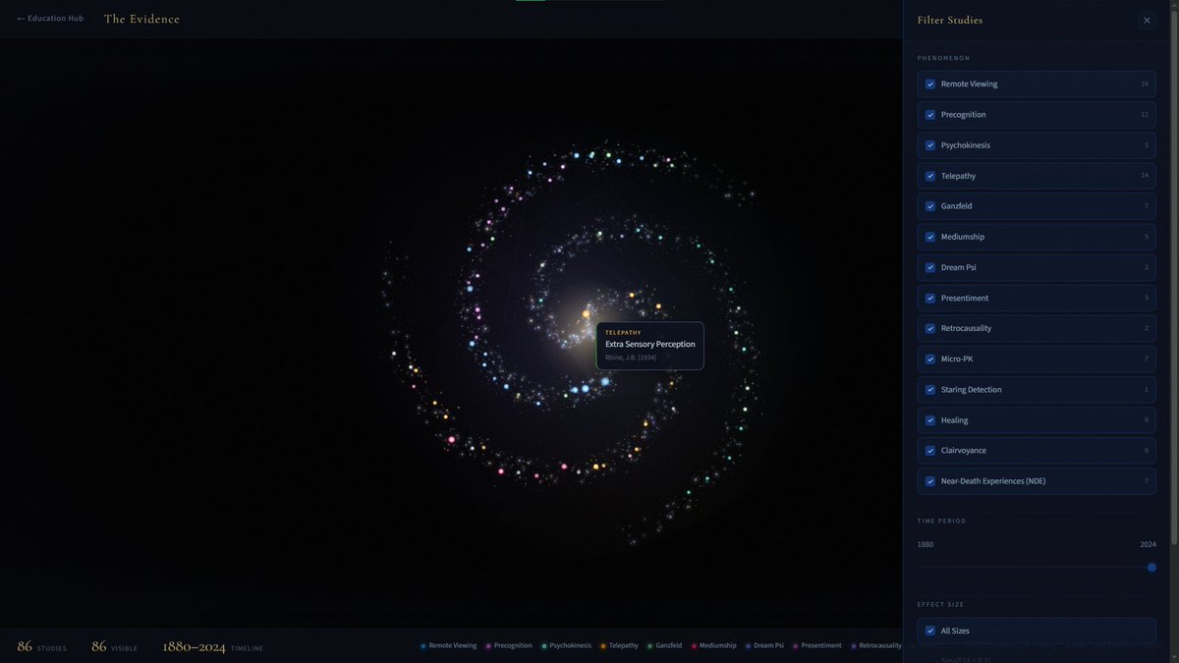Click The Evidence page title
The height and width of the screenshot is (663, 1179).
tap(141, 19)
